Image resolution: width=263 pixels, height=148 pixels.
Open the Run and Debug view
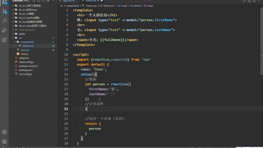(5, 30)
